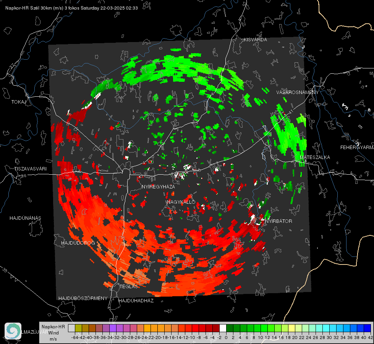Click the -64 value on the legend scale

[x=74, y=338]
